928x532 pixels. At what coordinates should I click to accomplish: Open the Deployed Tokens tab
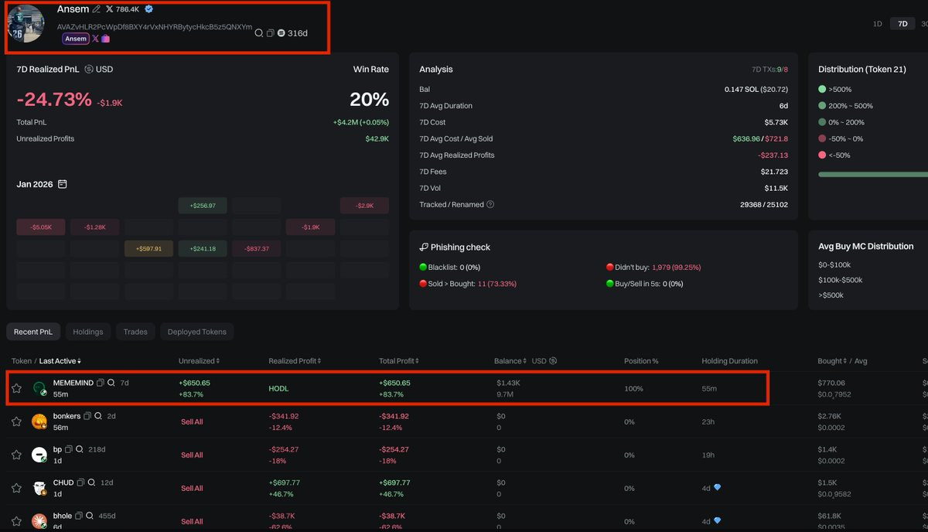click(x=197, y=332)
